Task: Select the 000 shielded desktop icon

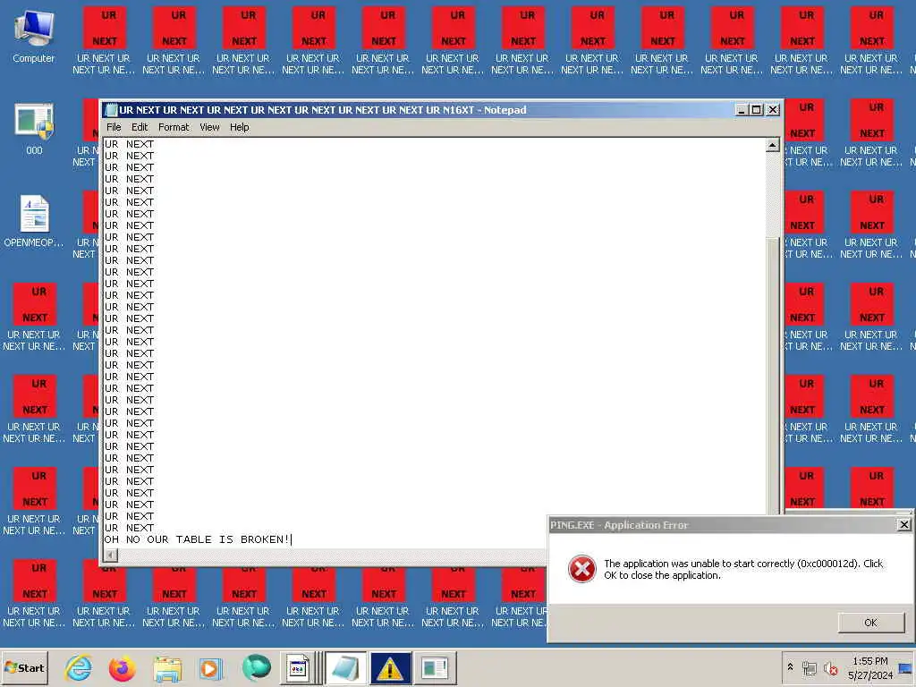Action: [x=34, y=129]
